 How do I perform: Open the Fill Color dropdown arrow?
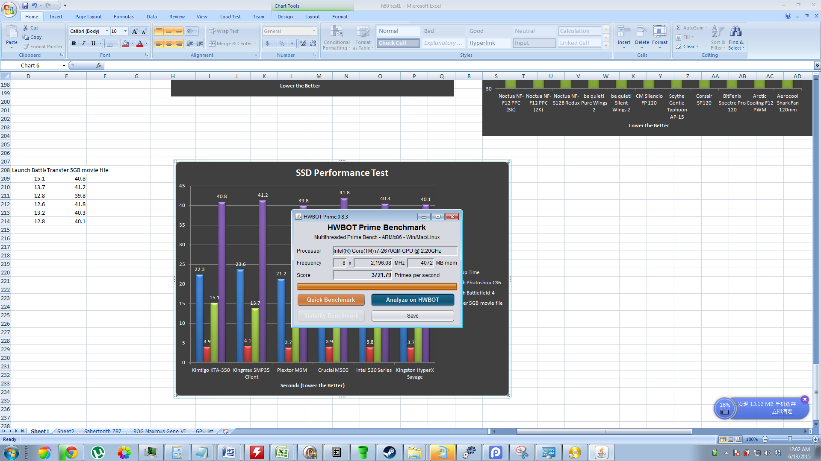click(x=133, y=44)
